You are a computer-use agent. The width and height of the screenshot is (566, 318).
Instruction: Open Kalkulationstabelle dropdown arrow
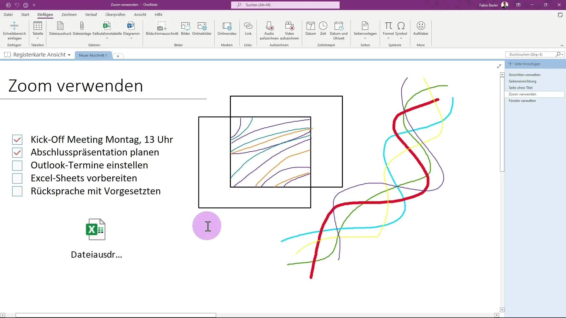click(x=107, y=38)
